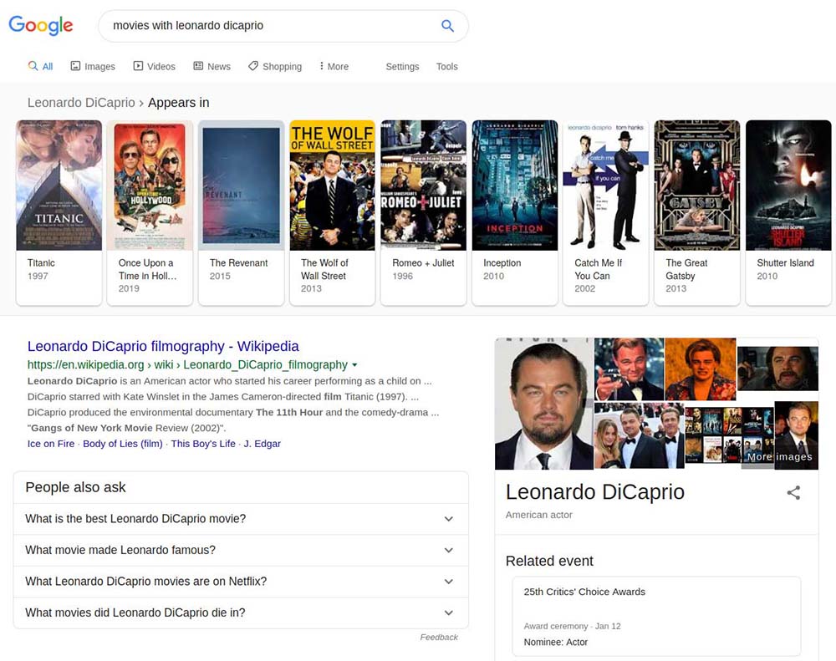The image size is (836, 661).
Task: Select the Titanic 1997 movie card
Action: (x=59, y=213)
